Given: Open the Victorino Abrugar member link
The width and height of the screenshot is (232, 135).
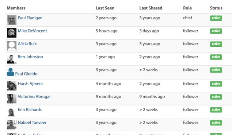Looking at the screenshot, I should click(x=34, y=97).
